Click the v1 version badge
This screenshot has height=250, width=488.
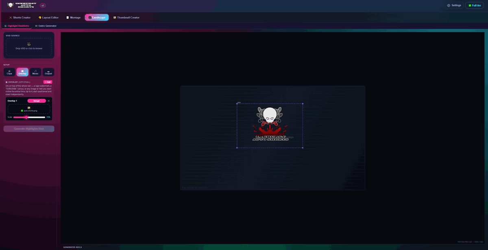43,5
